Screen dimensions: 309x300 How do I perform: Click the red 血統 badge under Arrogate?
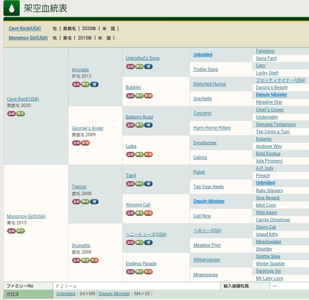click(x=76, y=84)
